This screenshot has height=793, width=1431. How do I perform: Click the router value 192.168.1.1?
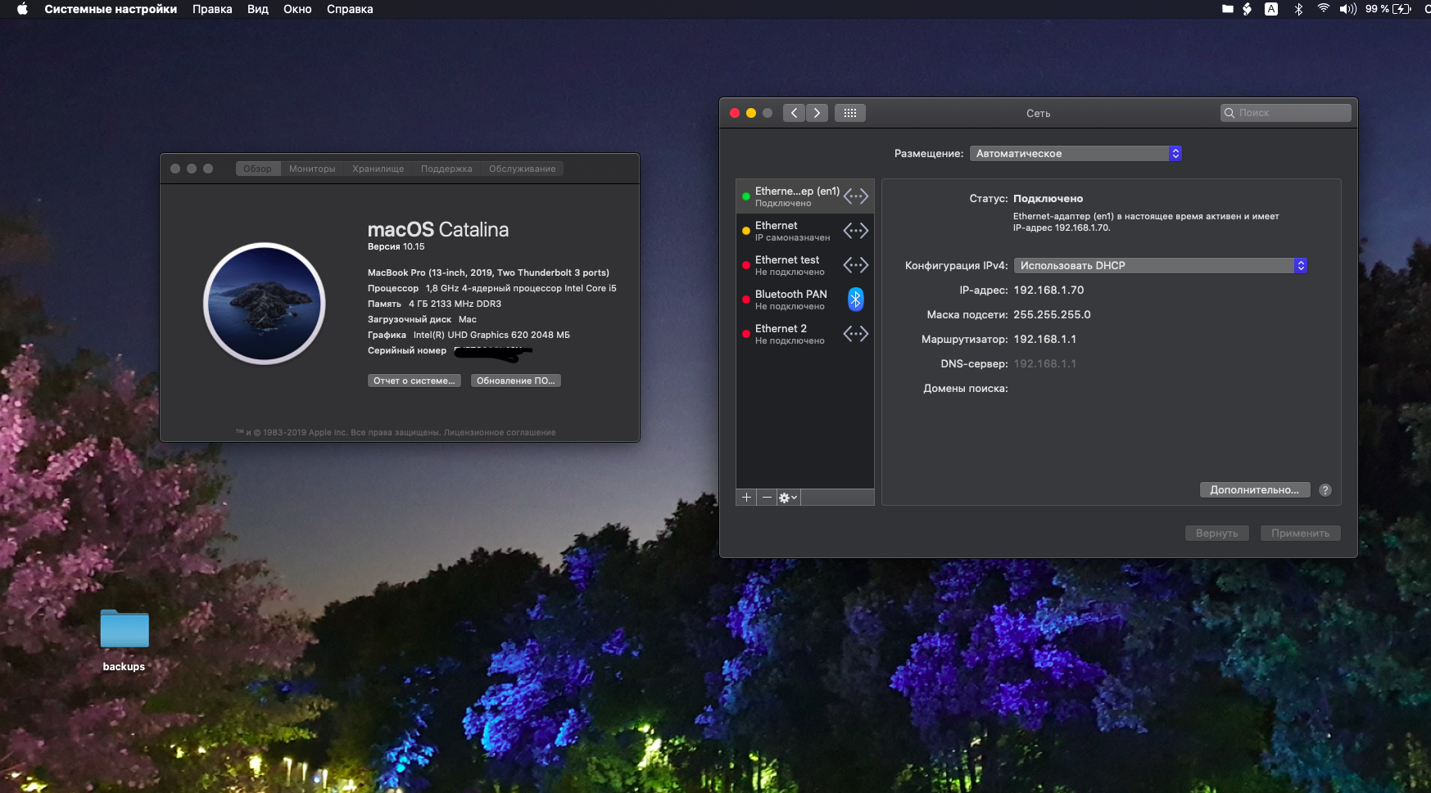pos(1045,339)
